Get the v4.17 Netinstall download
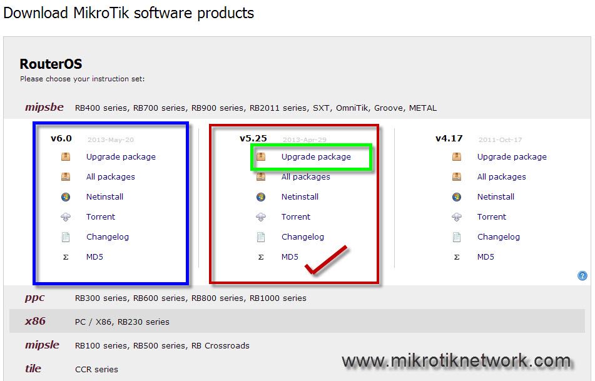The image size is (595, 381). (496, 197)
